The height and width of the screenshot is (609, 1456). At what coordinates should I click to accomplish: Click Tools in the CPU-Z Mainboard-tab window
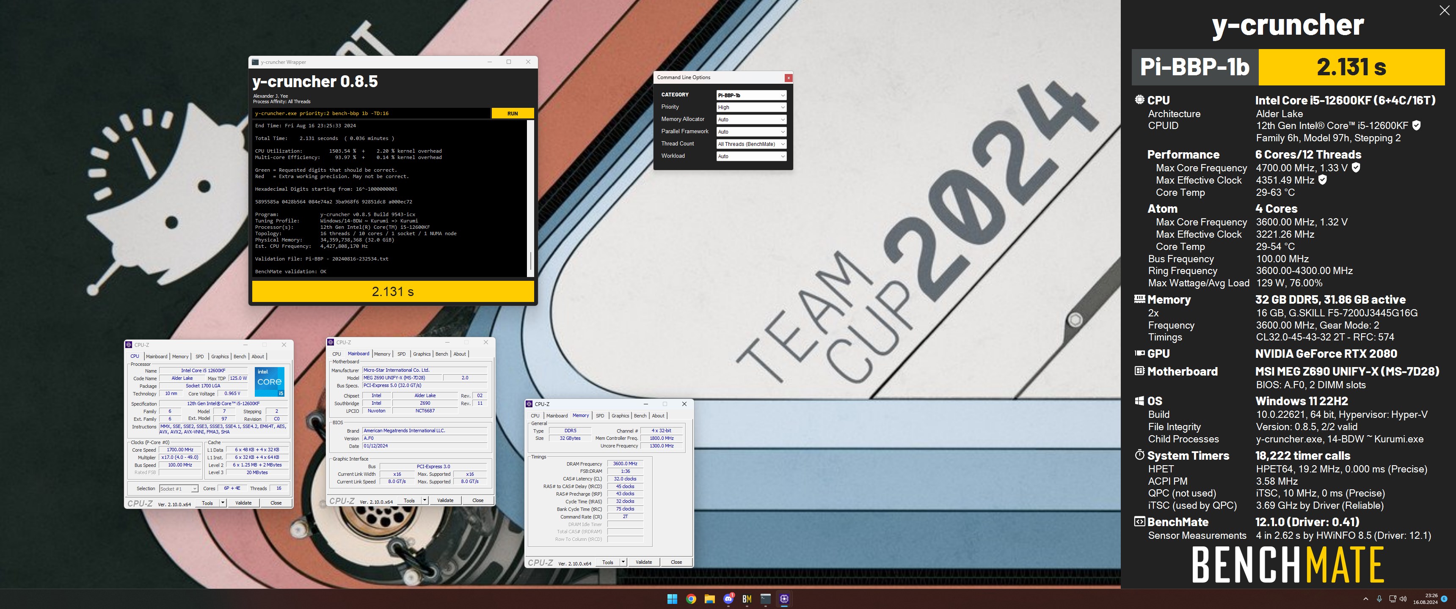(x=409, y=501)
